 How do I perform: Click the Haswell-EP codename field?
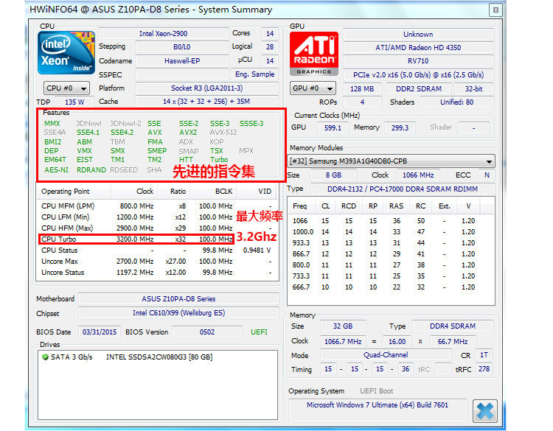[x=182, y=60]
